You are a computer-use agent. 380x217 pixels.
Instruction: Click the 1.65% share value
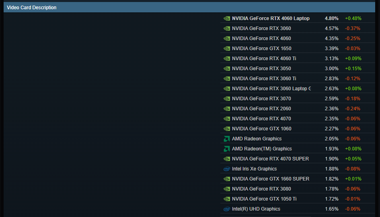(x=331, y=209)
